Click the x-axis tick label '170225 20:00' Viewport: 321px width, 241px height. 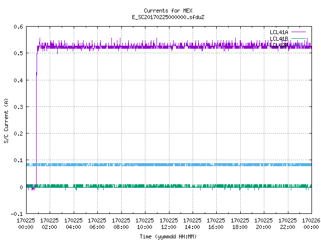[x=264, y=224]
